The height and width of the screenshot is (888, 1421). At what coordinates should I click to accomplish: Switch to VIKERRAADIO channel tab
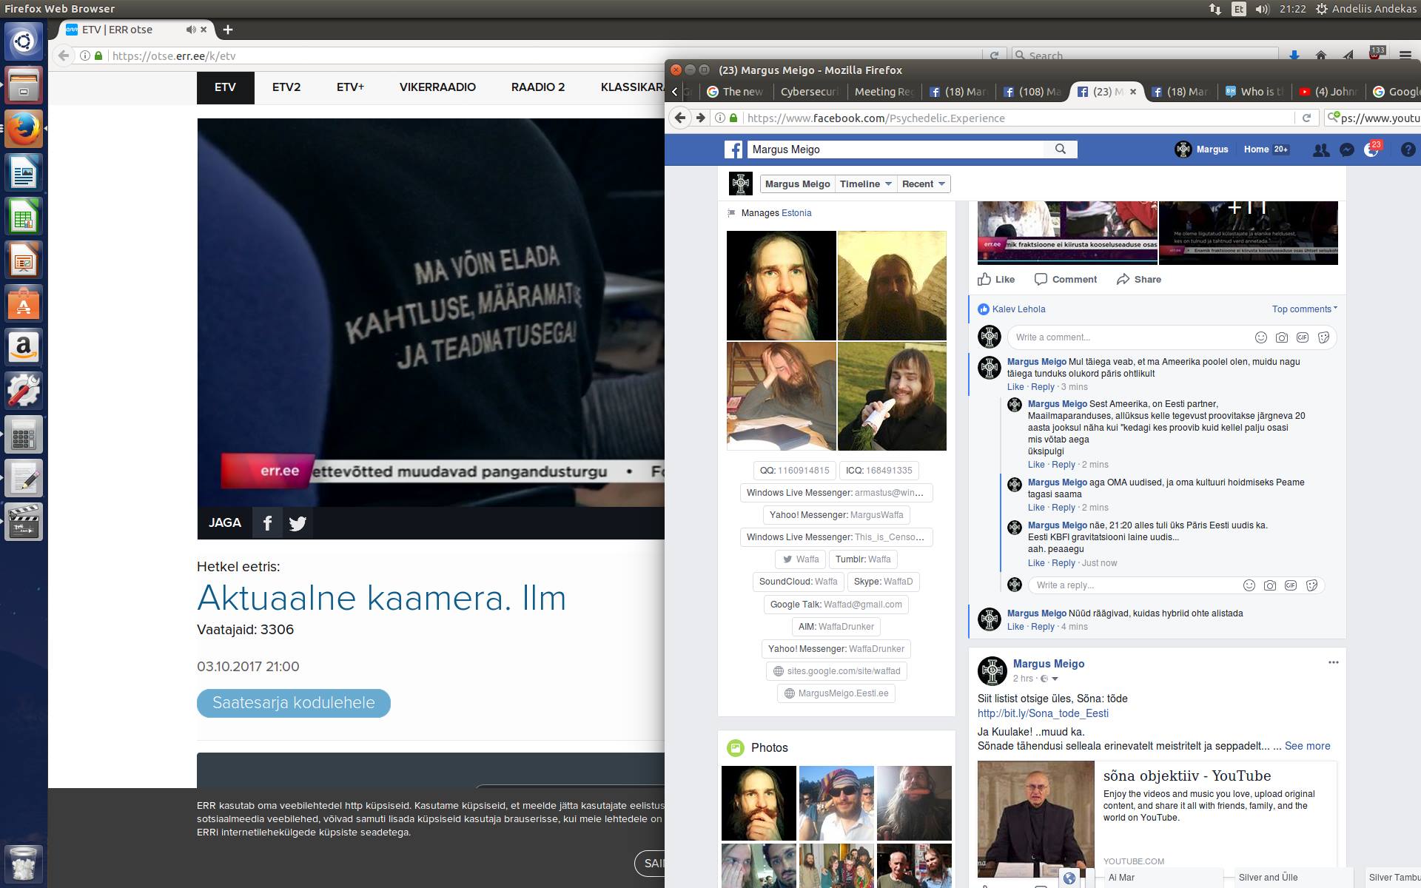tap(437, 87)
